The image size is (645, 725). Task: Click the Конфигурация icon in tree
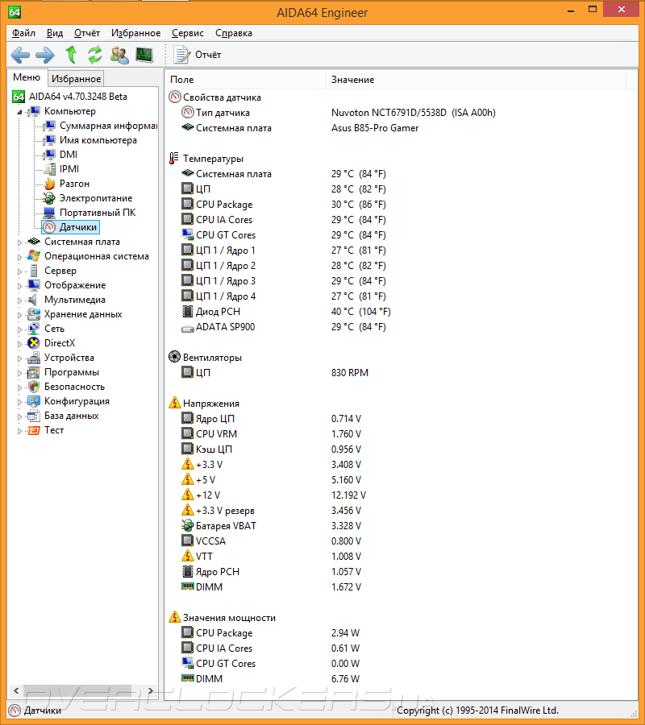point(34,401)
